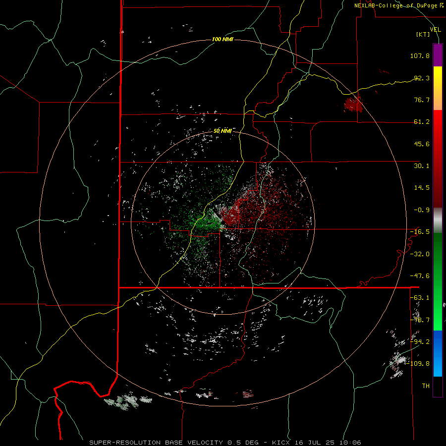Select the -16.5 velocity scale value
Image resolution: width=446 pixels, height=446 pixels.
[420, 232]
